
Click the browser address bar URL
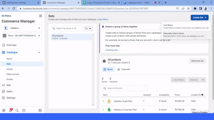85,9
